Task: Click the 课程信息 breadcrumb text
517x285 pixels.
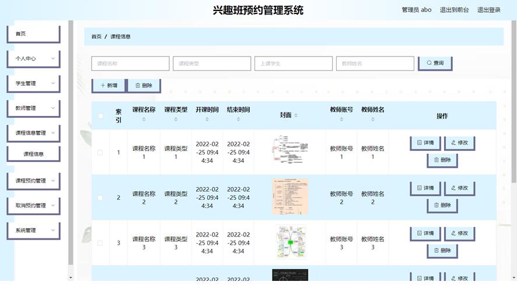Action: [120, 37]
